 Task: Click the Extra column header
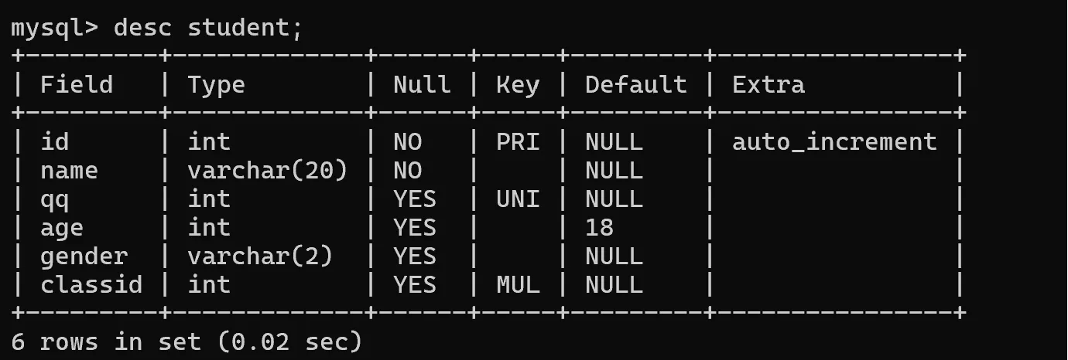(768, 84)
